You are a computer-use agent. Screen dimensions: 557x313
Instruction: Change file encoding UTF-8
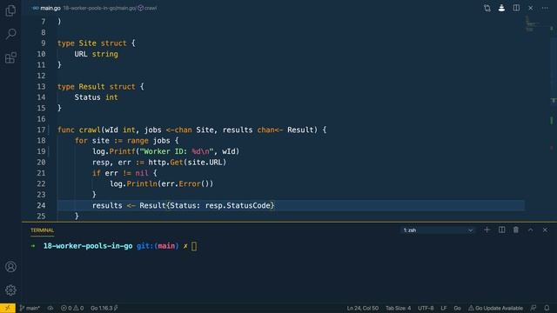click(x=426, y=308)
